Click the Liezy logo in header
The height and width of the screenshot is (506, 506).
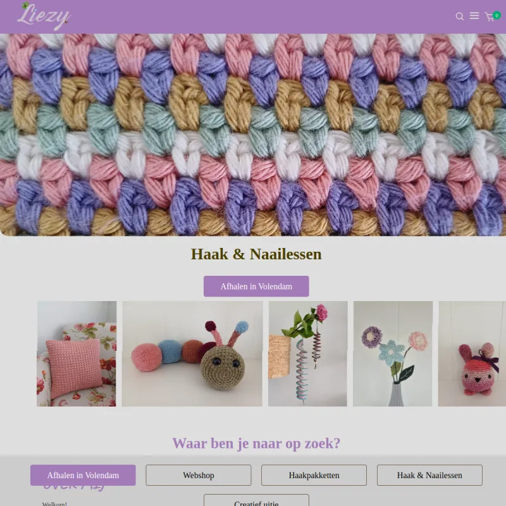pos(44,16)
